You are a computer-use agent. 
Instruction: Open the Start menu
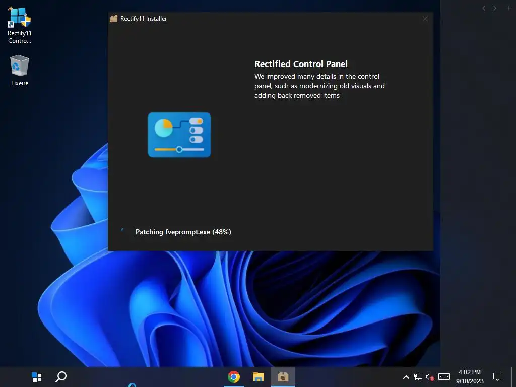[x=36, y=377]
